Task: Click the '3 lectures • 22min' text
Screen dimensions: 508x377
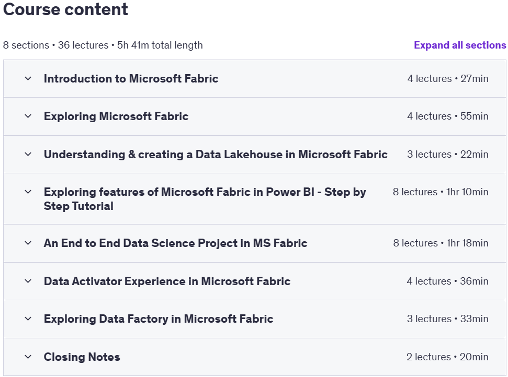Action: tap(448, 154)
